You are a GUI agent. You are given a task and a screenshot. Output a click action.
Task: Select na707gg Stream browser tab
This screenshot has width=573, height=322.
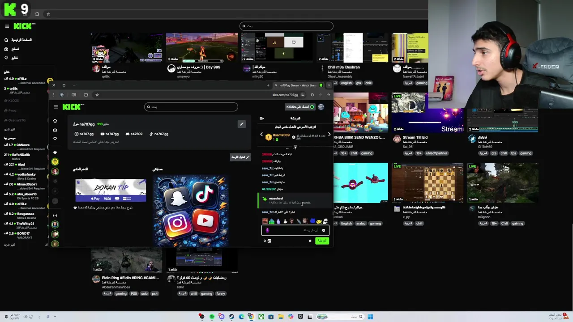(299, 85)
